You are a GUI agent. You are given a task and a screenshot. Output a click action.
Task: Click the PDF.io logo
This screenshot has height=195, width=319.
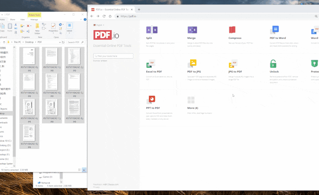tap(106, 35)
